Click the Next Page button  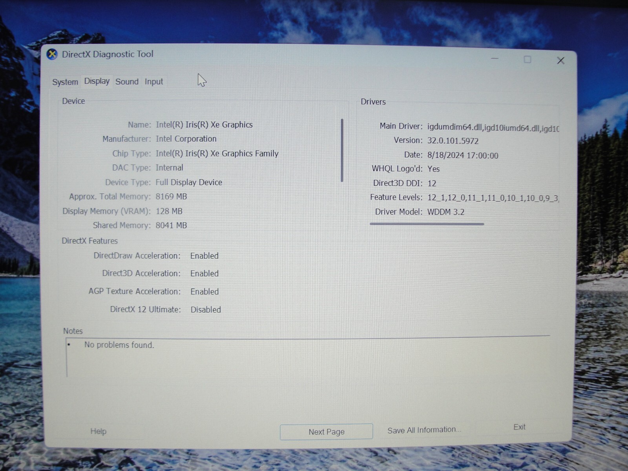pos(326,432)
